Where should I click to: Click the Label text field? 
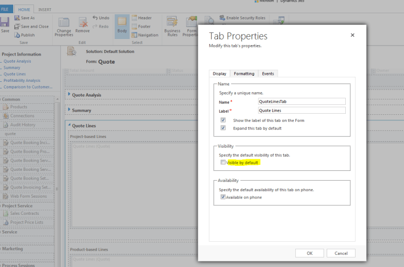[x=301, y=110]
